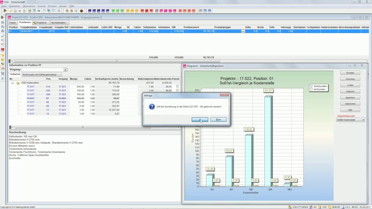Viewport: 372px width, 209px height.
Task: Click the BA bar labeled 251,67
Action: [x=268, y=141]
